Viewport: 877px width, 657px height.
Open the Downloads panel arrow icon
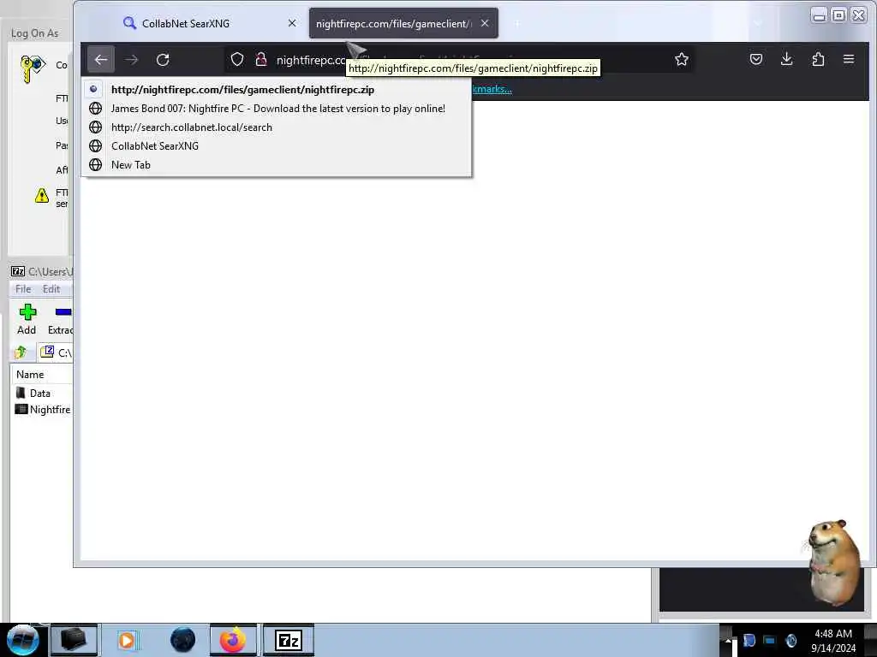(786, 59)
